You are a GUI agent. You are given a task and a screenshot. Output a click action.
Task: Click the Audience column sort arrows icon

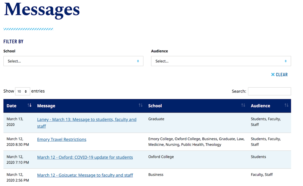tap(286, 105)
